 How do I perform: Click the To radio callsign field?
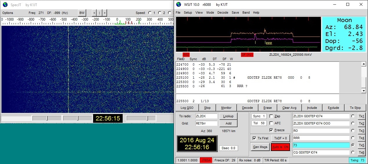(x=206, y=116)
